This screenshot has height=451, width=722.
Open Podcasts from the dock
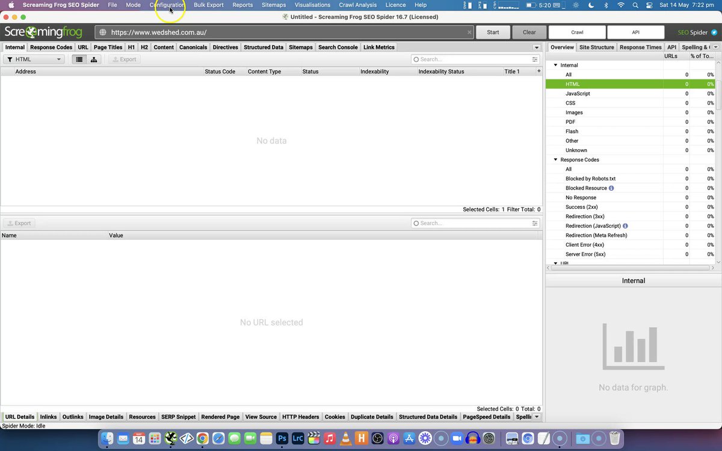pos(393,438)
